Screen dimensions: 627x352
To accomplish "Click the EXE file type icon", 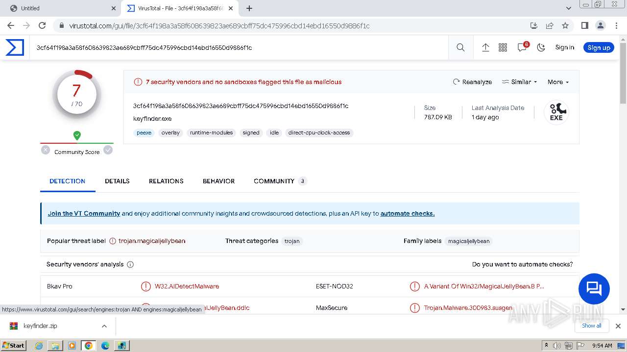I will point(556,112).
